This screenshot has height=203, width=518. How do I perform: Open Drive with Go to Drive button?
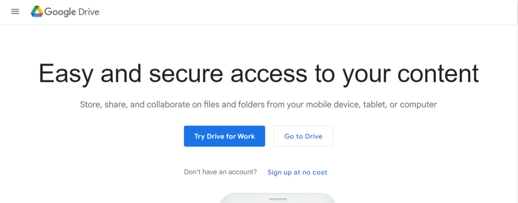(303, 136)
